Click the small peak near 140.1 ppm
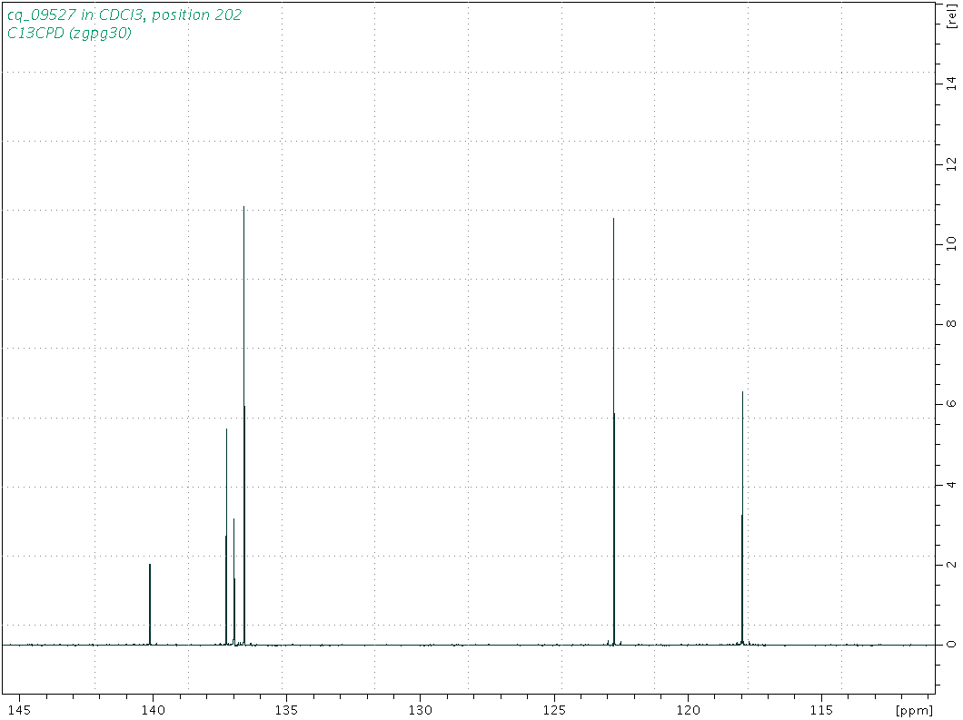The height and width of the screenshot is (720, 963). tap(150, 604)
